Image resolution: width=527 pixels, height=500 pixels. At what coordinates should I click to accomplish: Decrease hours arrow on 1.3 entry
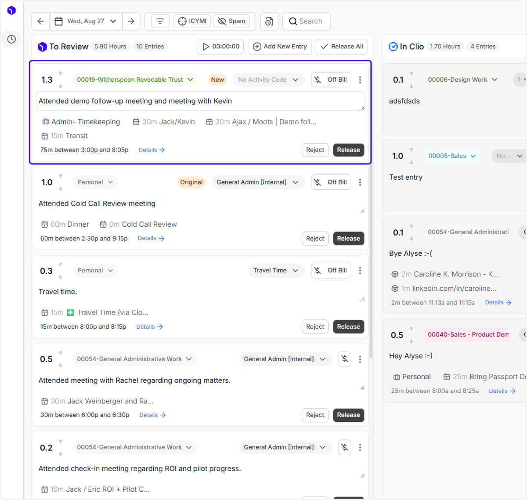point(61,86)
